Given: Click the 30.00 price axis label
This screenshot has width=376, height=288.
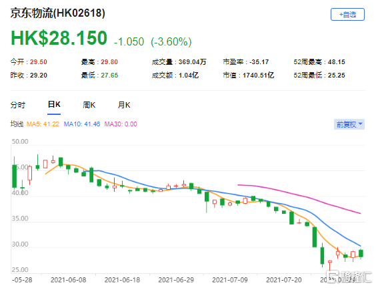Looking at the screenshot, I should point(20,245).
